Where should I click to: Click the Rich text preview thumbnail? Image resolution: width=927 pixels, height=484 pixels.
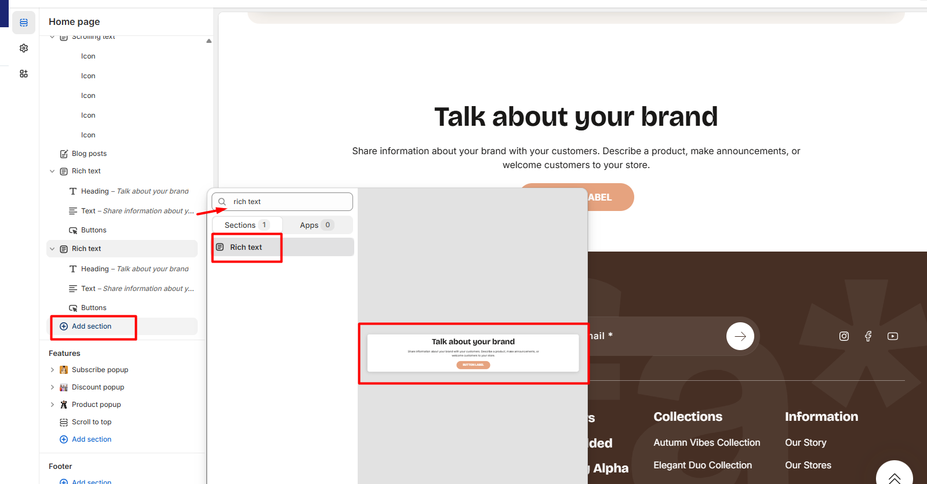pyautogui.click(x=473, y=353)
